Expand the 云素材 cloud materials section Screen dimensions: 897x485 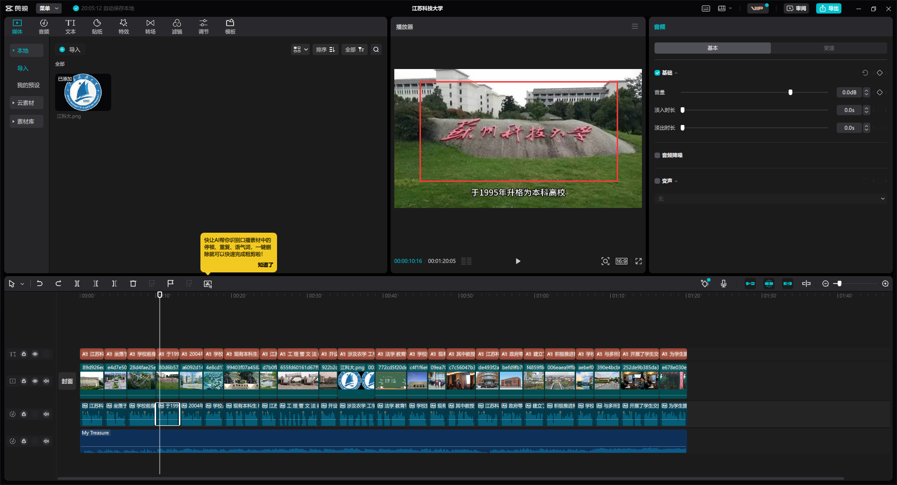27,103
